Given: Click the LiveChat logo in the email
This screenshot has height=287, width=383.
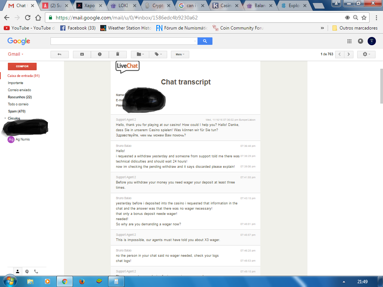Looking at the screenshot, I should 127,67.
